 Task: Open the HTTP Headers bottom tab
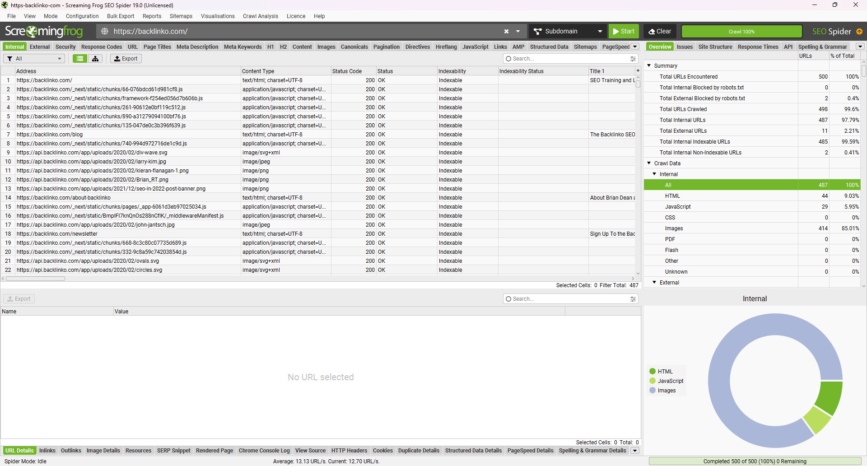(349, 451)
